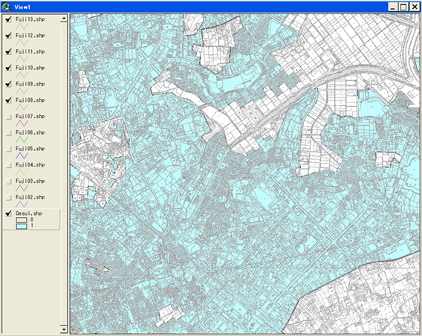Click the cyan class 1 swatch

click(x=22, y=226)
